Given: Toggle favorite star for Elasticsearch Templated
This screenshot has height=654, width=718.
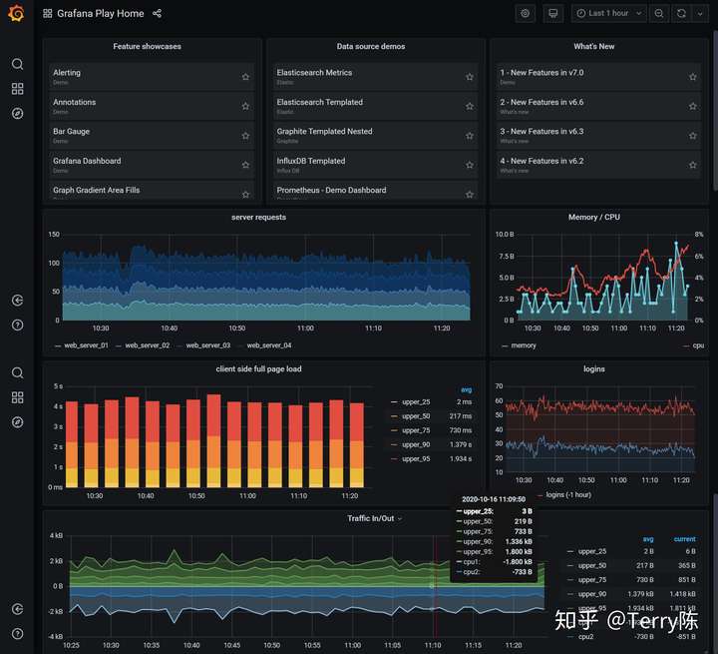Looking at the screenshot, I should (470, 106).
